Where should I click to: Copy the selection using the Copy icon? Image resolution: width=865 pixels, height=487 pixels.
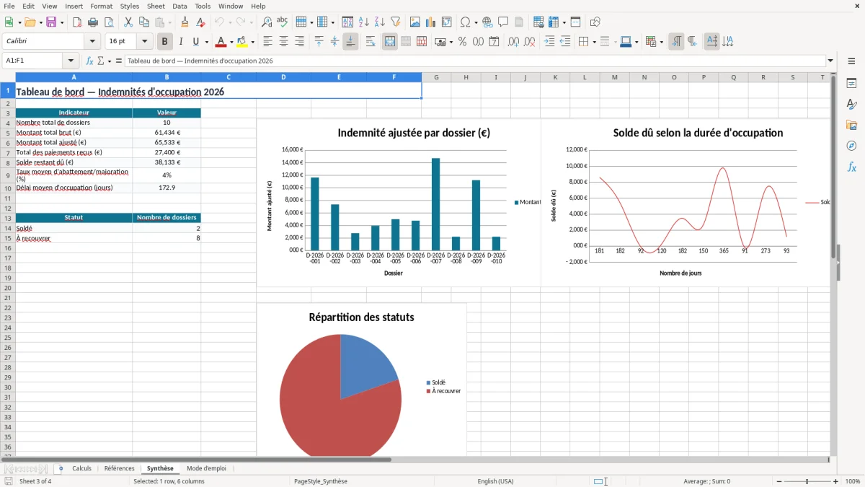point(143,22)
